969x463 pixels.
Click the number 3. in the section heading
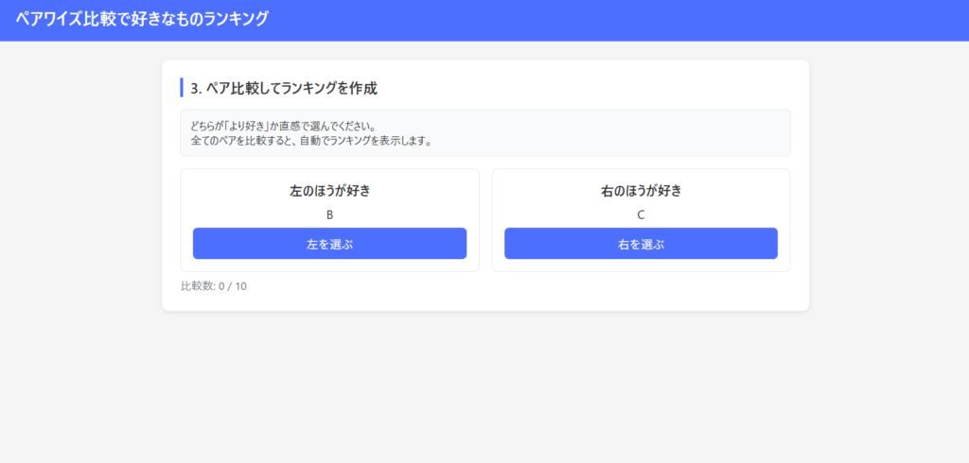pos(197,88)
